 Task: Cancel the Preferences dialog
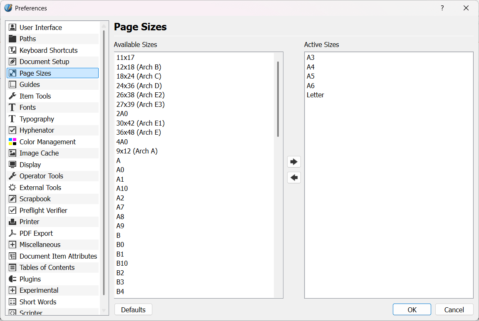click(x=454, y=310)
